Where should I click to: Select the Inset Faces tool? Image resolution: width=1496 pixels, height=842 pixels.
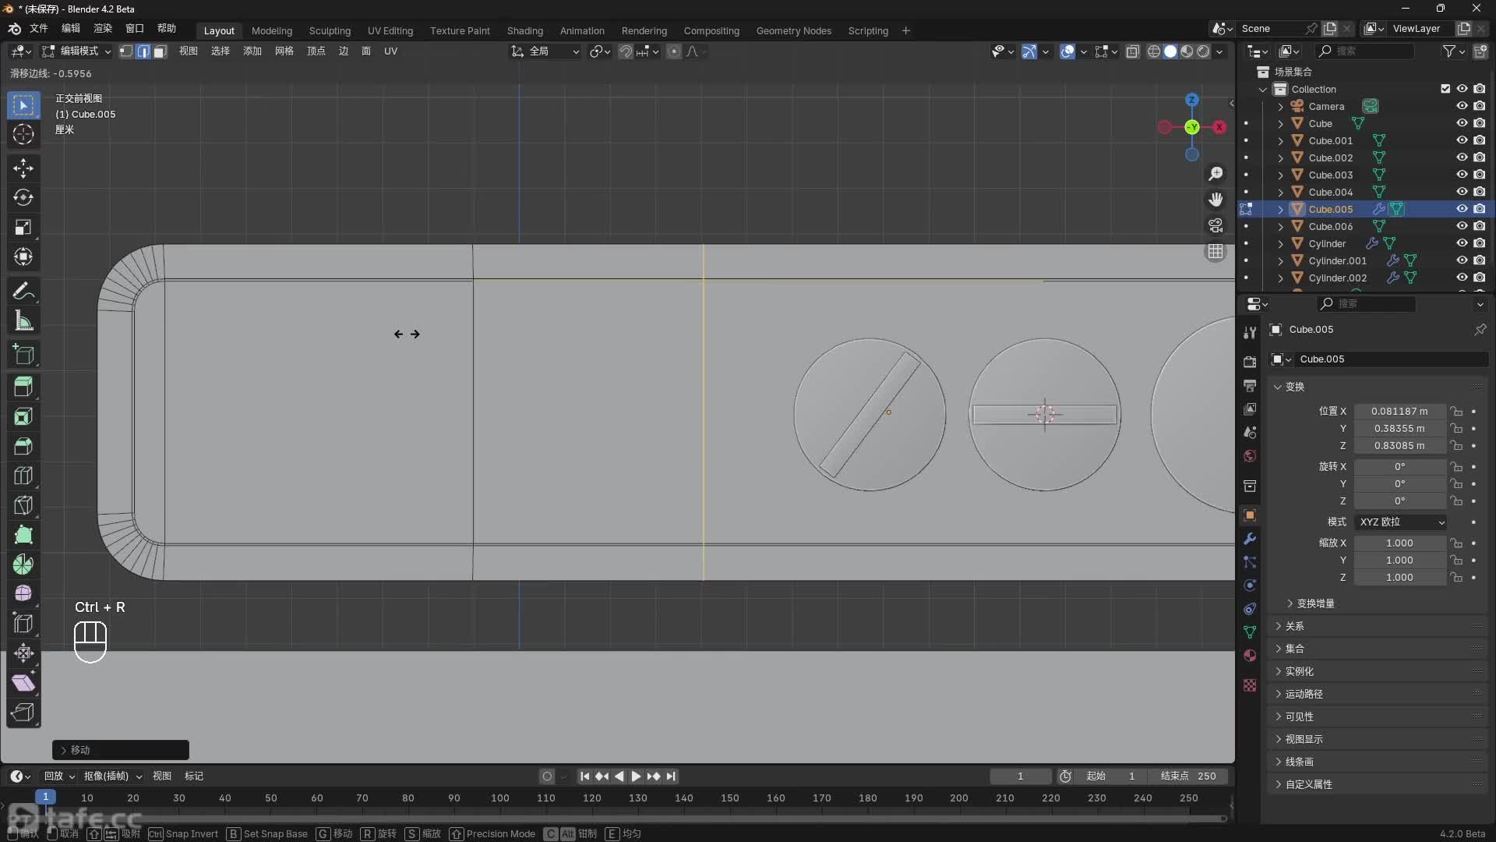tap(23, 417)
